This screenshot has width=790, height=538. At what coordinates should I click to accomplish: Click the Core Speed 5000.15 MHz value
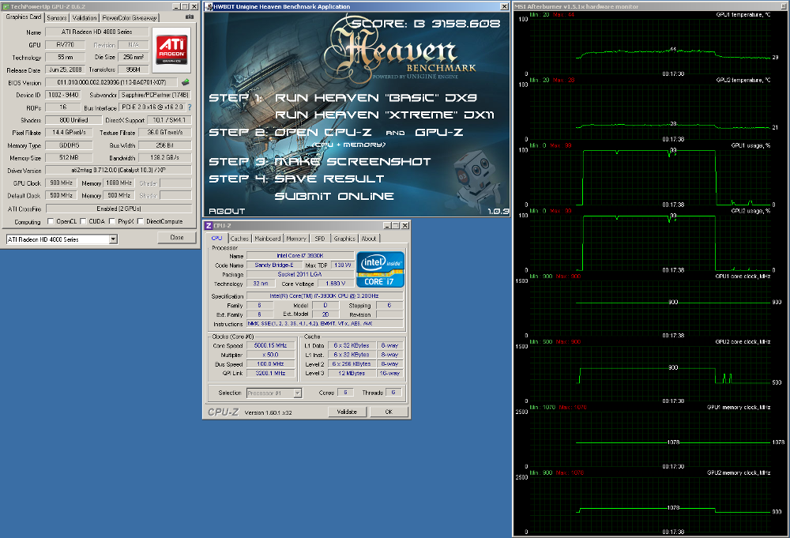[x=270, y=345]
